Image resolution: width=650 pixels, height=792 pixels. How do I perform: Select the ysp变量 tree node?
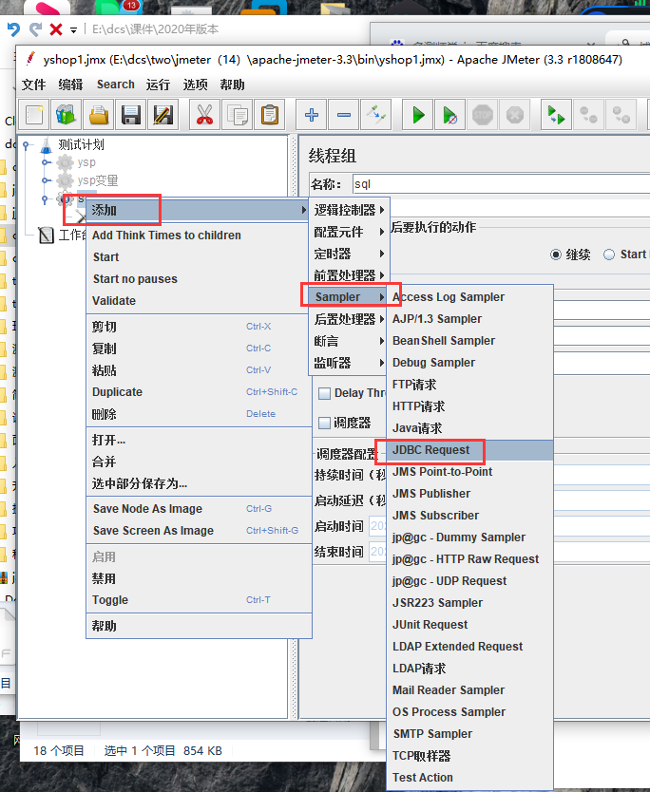point(98,180)
